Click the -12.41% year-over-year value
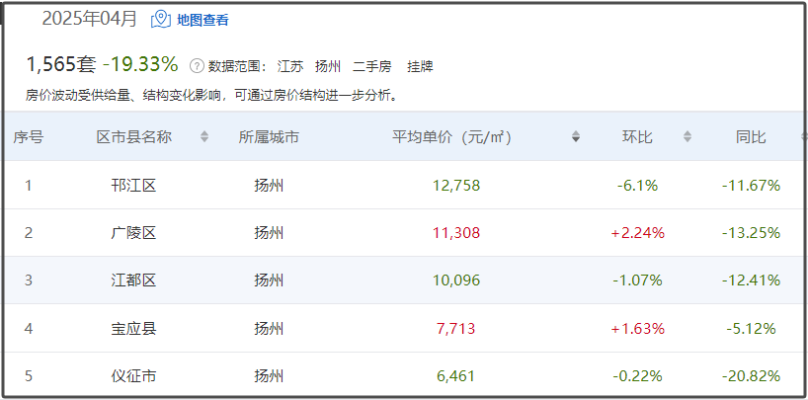 click(x=751, y=280)
